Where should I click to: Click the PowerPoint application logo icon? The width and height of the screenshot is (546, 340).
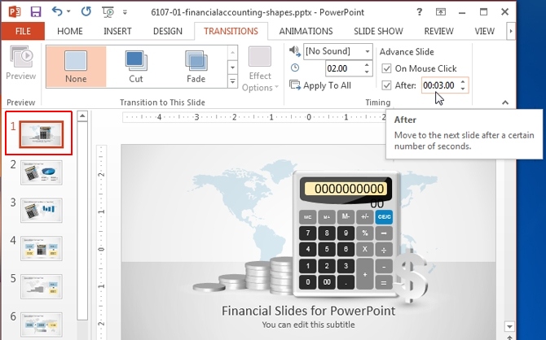click(x=15, y=12)
